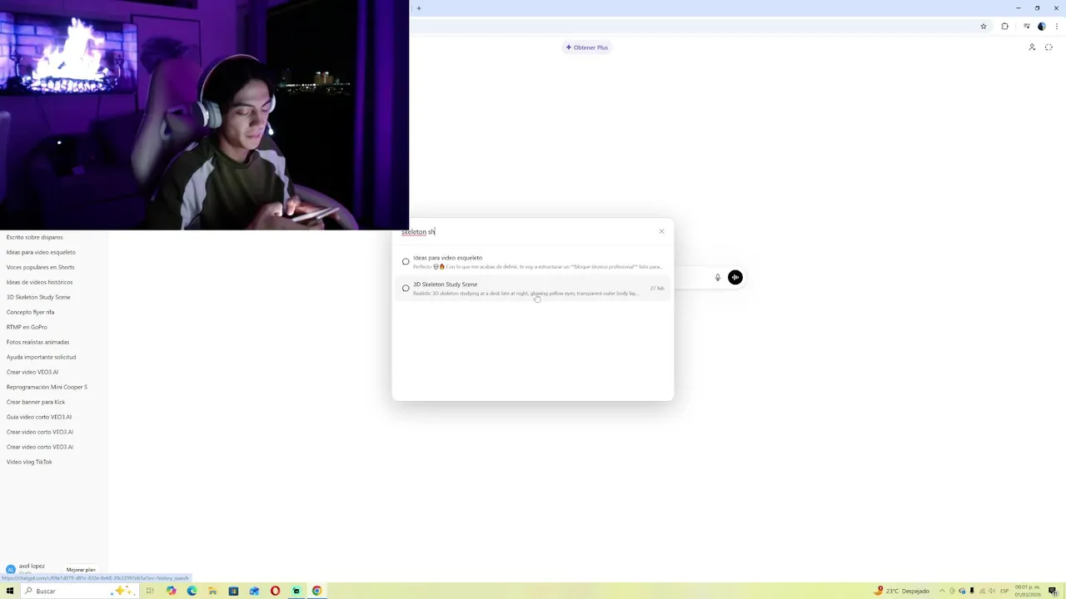
Task: Click the search chats text field
Action: pyautogui.click(x=525, y=232)
